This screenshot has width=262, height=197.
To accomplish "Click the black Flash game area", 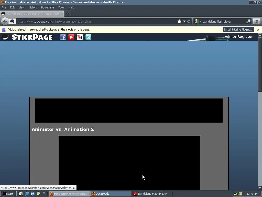I will (x=129, y=163).
